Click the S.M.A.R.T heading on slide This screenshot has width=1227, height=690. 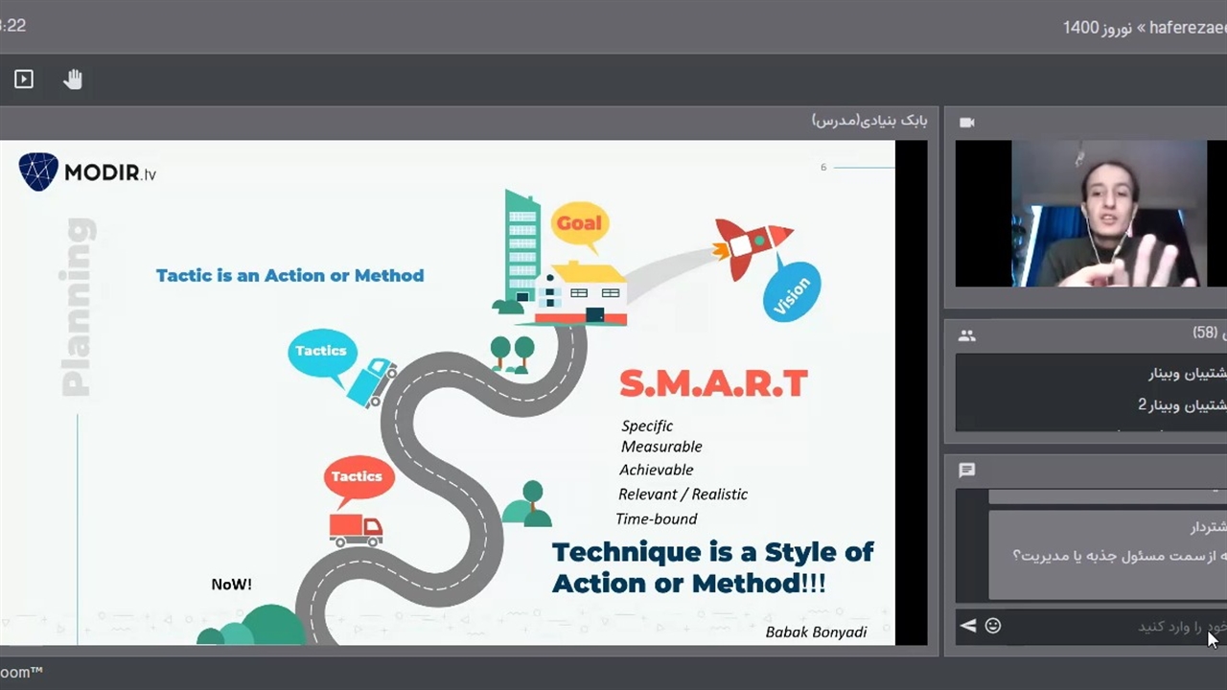[712, 384]
